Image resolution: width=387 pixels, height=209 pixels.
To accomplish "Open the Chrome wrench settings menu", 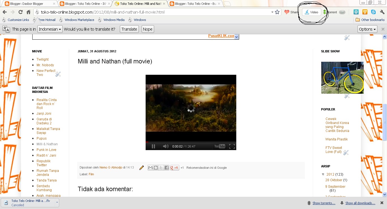I will point(382,12).
